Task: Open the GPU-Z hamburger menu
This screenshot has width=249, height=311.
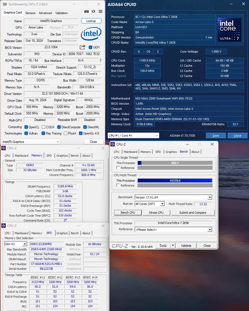Action: click(x=101, y=11)
